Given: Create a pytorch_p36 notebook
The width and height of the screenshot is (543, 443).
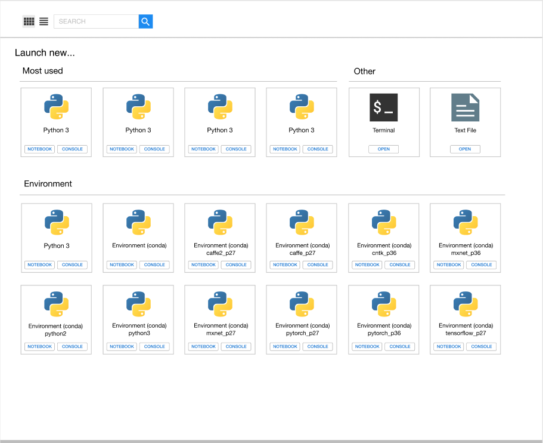Looking at the screenshot, I should click(x=367, y=346).
